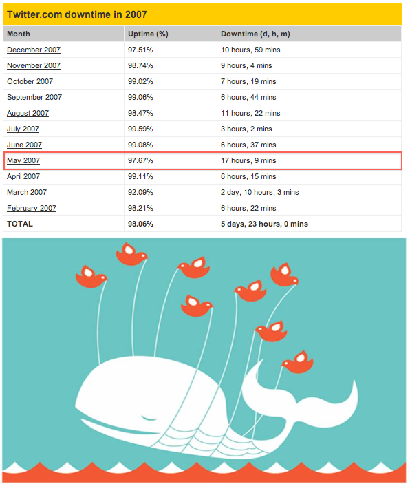Image resolution: width=410 pixels, height=484 pixels.
Task: Open the February 2007 link
Action: tap(32, 208)
